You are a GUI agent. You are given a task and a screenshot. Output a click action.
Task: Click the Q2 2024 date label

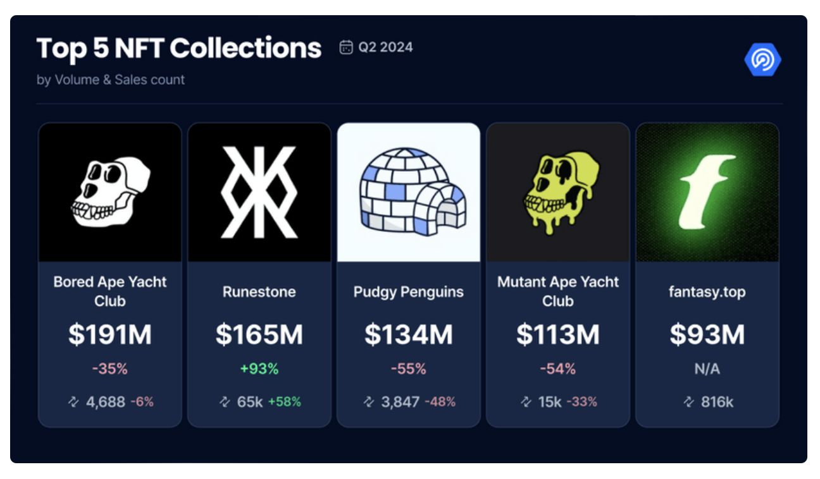point(385,47)
